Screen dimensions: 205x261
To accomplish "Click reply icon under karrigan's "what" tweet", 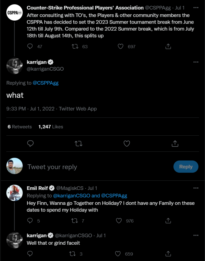I will (x=30, y=143).
